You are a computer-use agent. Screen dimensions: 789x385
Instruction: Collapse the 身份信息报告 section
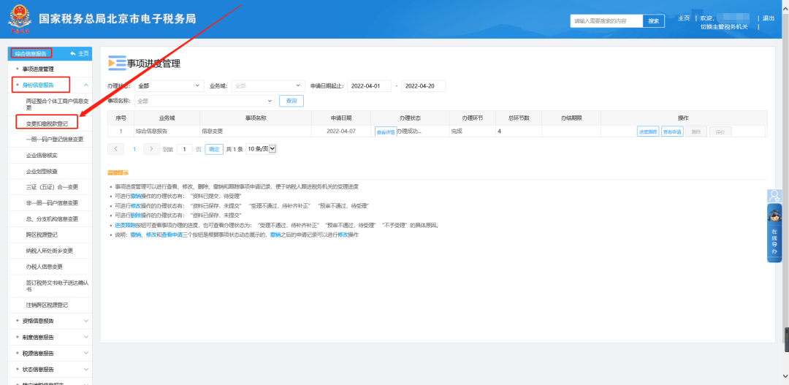pyautogui.click(x=86, y=85)
